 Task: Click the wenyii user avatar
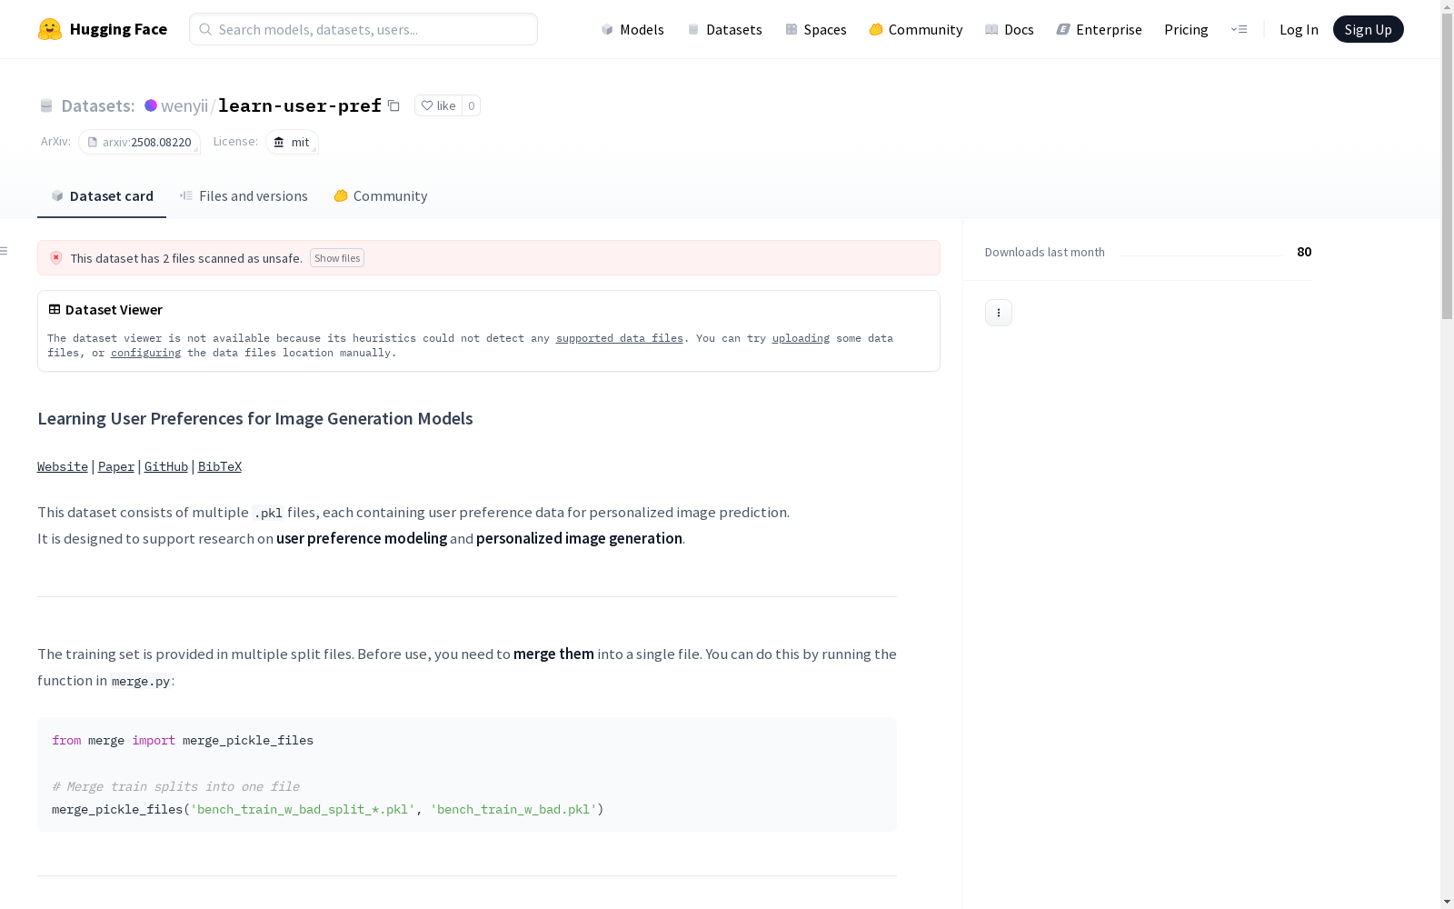click(151, 105)
